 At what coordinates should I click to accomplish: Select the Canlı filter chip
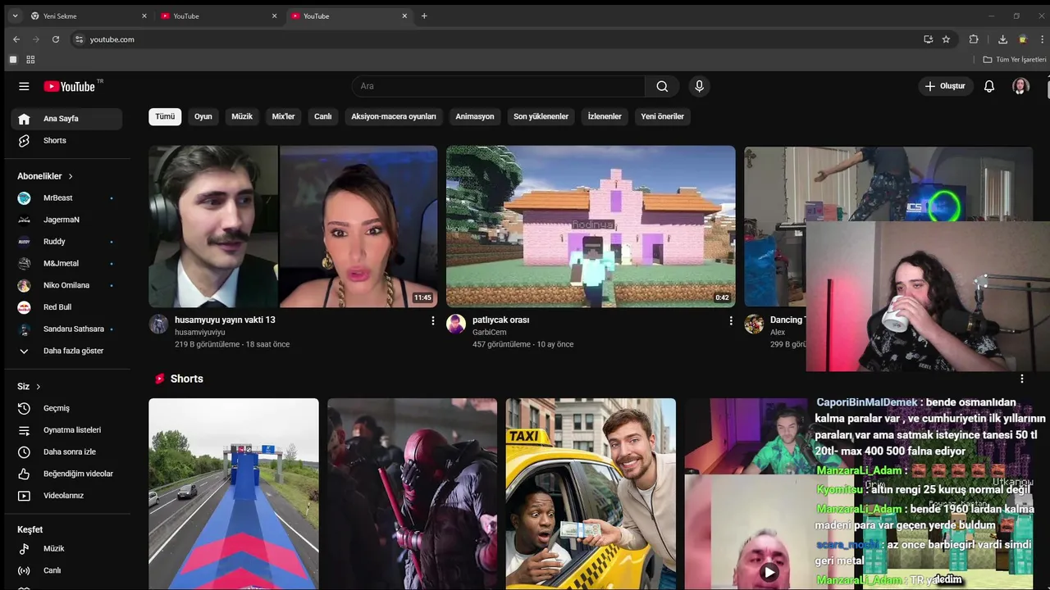323,116
